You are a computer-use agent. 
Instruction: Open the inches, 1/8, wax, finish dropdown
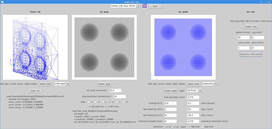point(125,6)
